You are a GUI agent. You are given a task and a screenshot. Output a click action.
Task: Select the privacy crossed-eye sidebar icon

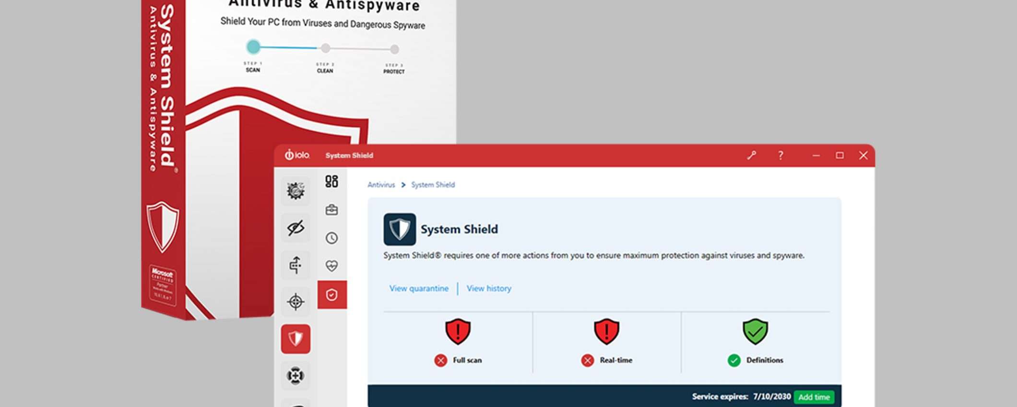(x=296, y=228)
